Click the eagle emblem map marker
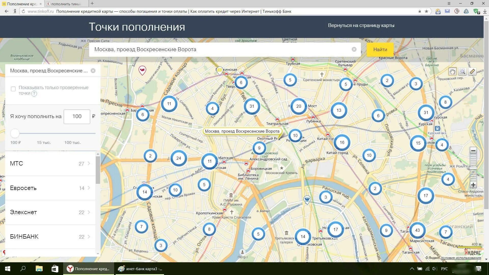The width and height of the screenshot is (489, 275). (307, 200)
